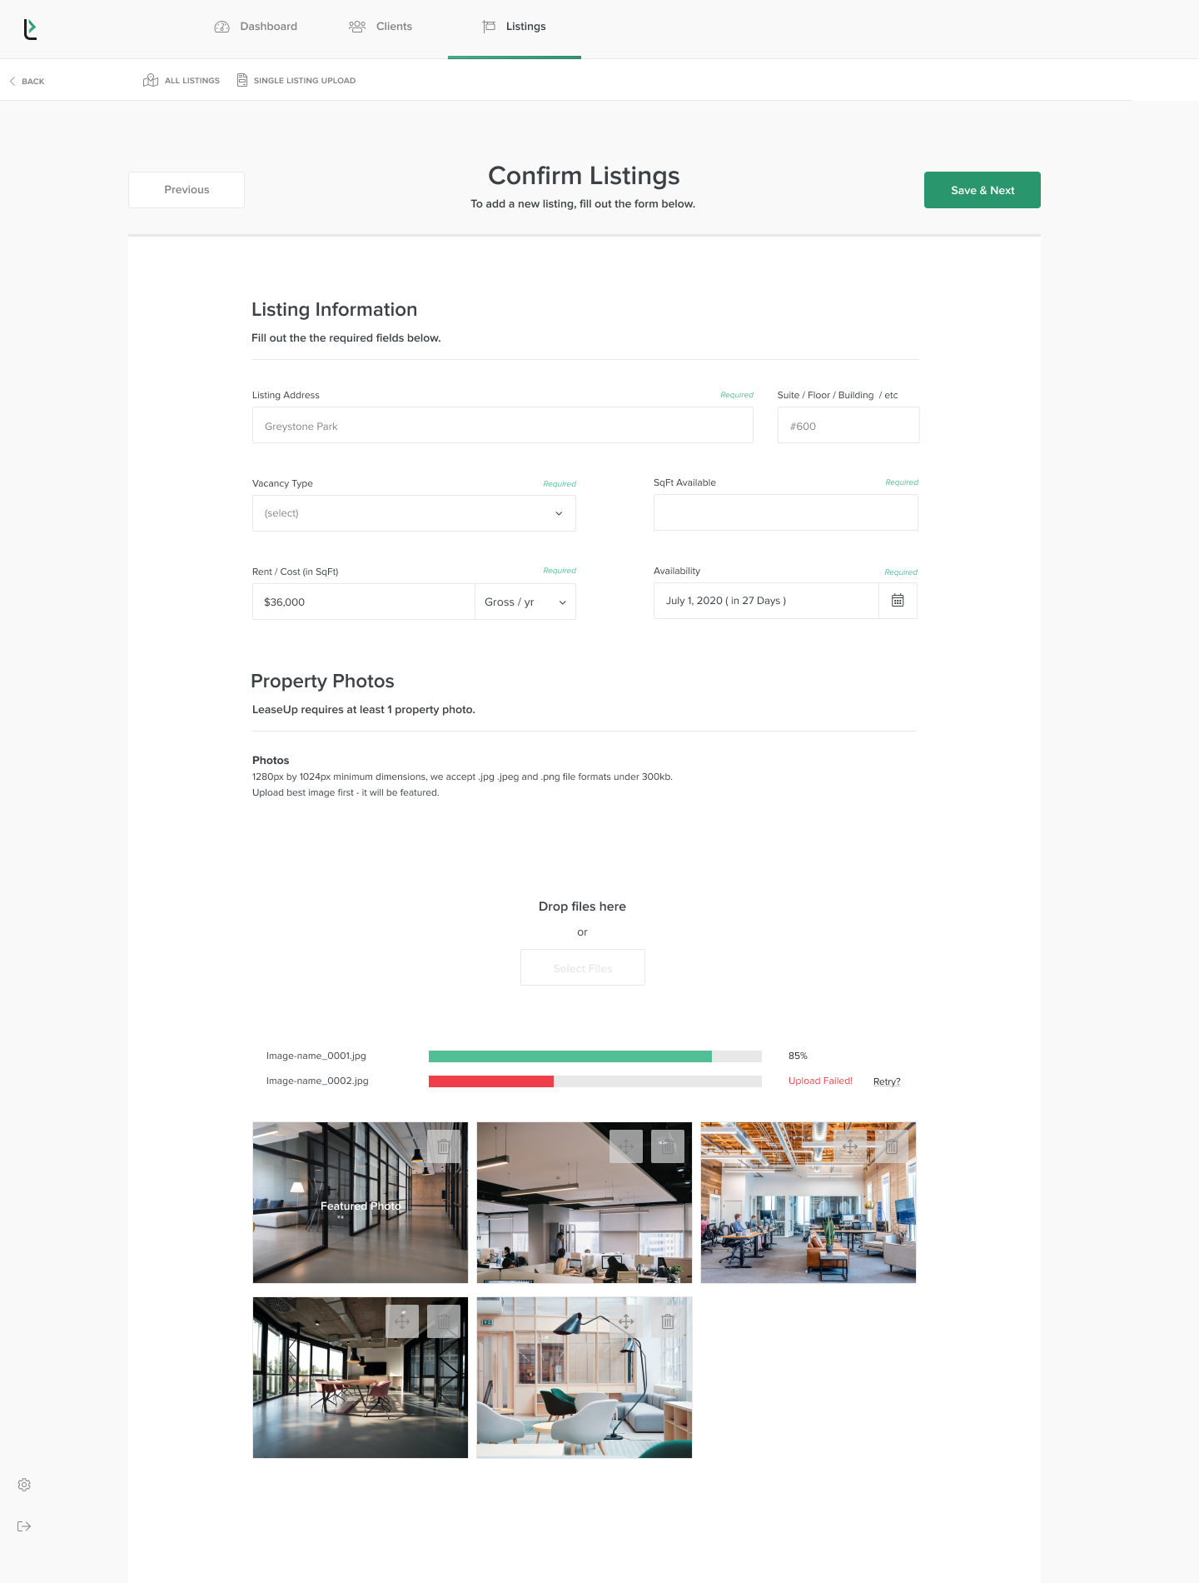
Task: Click the Clients people icon
Action: [x=357, y=27]
